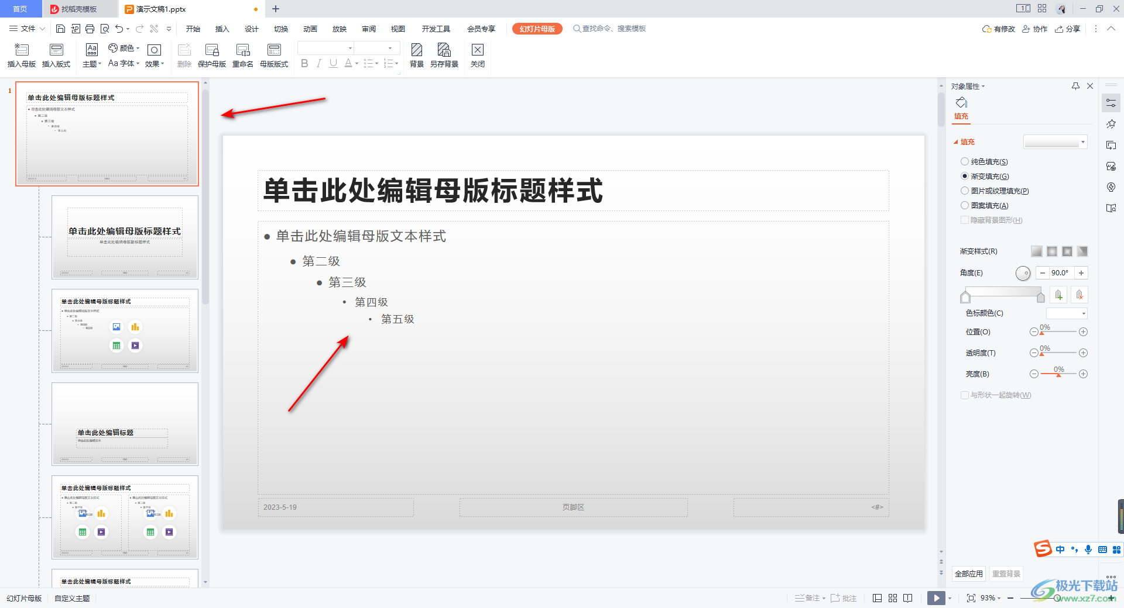Add a gradient stop icon
The image size is (1124, 608).
click(x=1058, y=295)
